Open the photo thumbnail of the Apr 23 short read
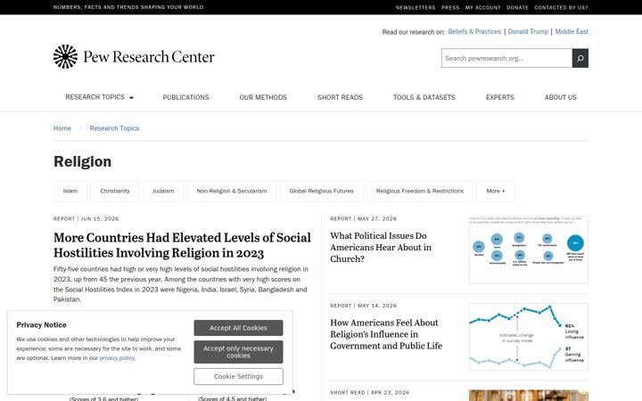The width and height of the screenshot is (642, 401). tap(529, 396)
